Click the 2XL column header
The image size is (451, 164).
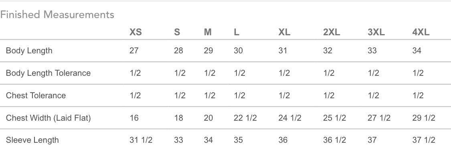(x=332, y=32)
